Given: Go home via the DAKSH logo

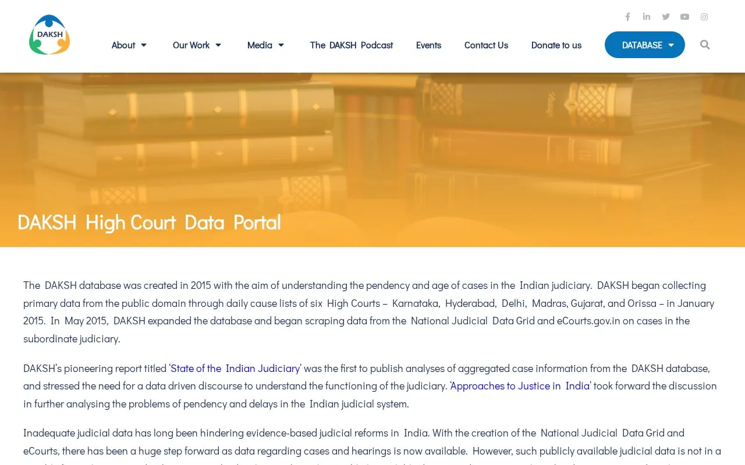Looking at the screenshot, I should pos(49,35).
